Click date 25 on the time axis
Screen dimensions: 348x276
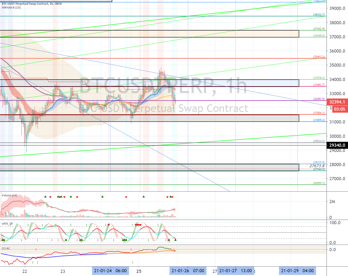(139, 271)
